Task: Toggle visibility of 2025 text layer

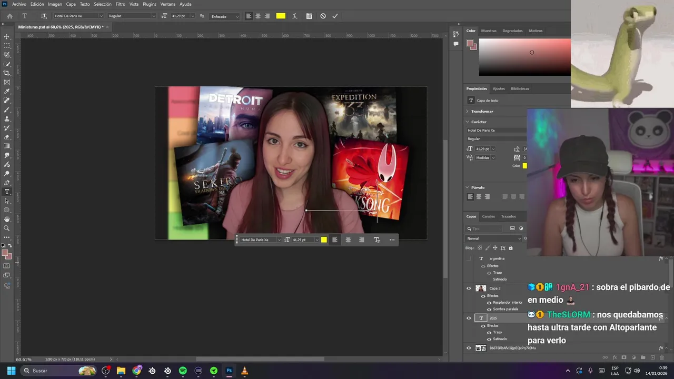Action: [469, 318]
